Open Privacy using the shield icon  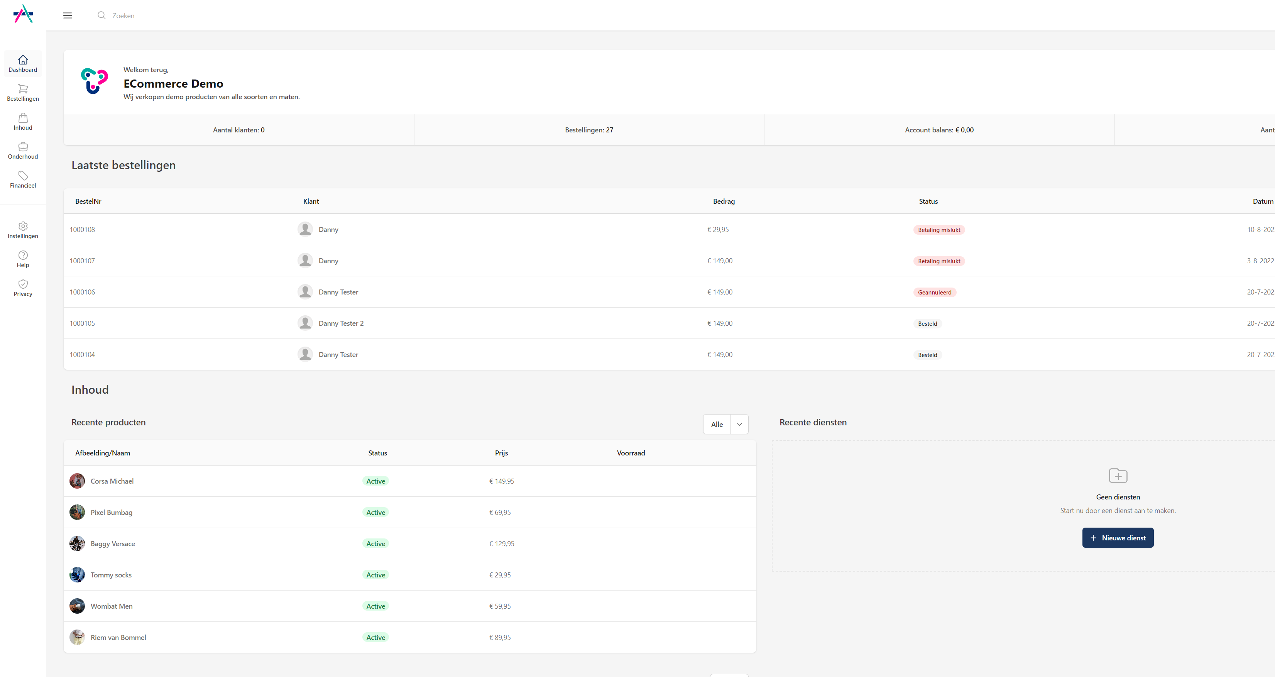click(x=23, y=288)
